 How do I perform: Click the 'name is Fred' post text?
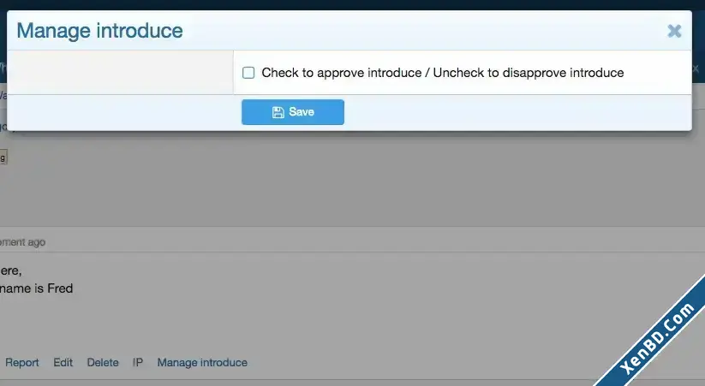pos(37,288)
